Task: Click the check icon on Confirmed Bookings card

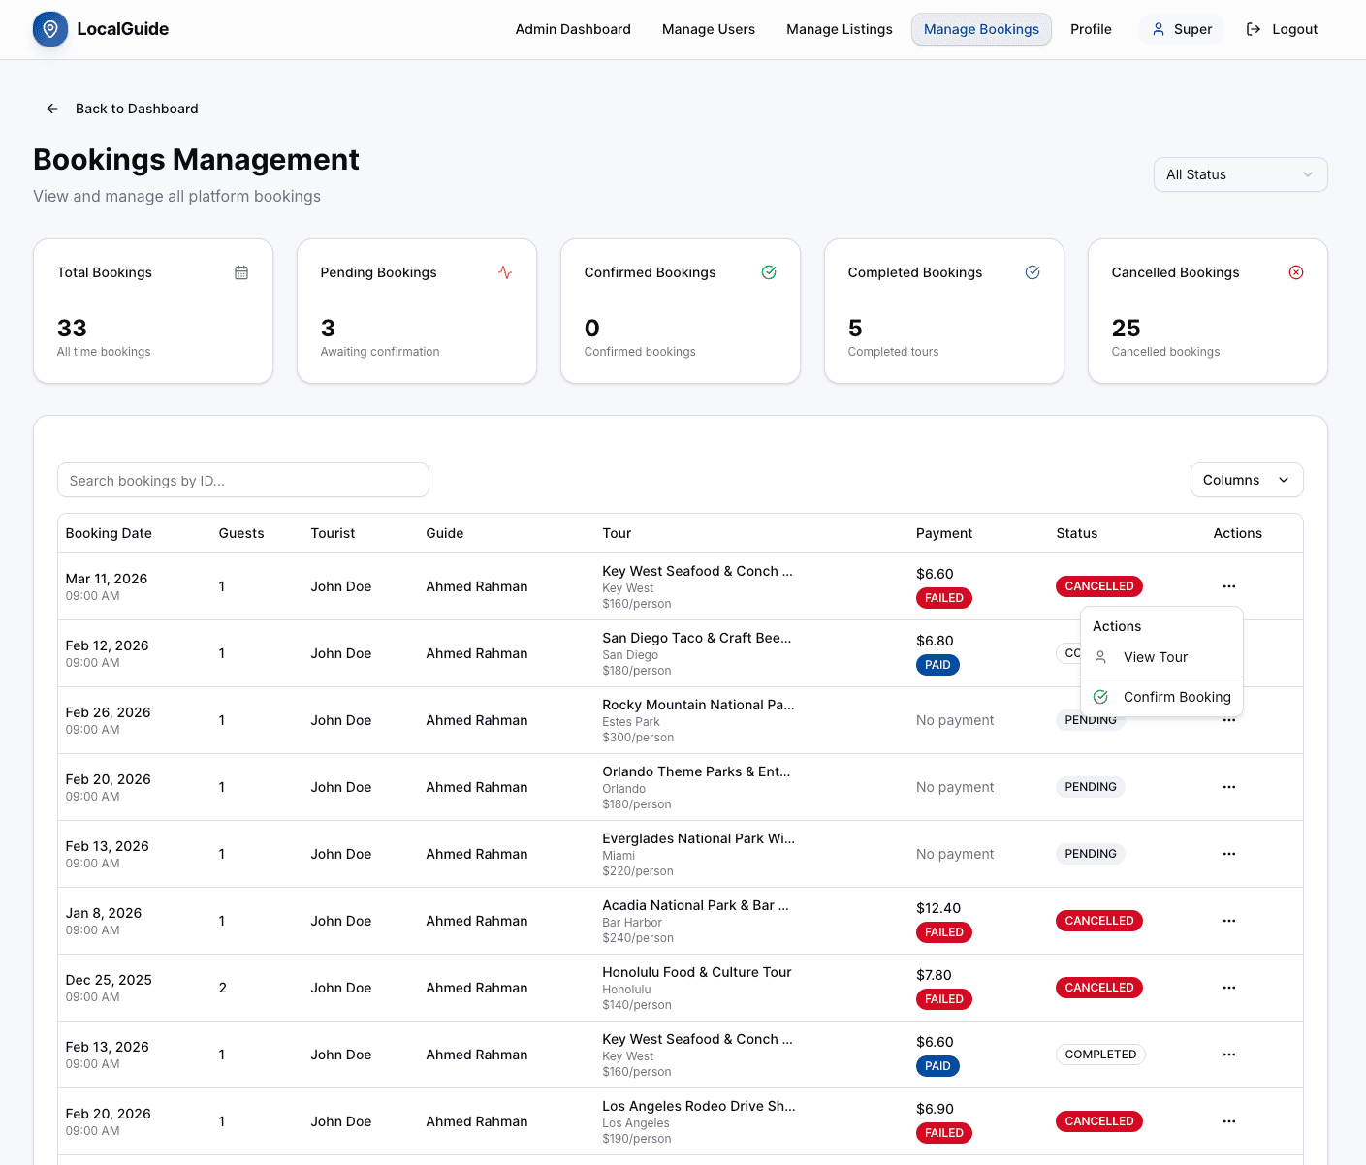Action: point(769,272)
